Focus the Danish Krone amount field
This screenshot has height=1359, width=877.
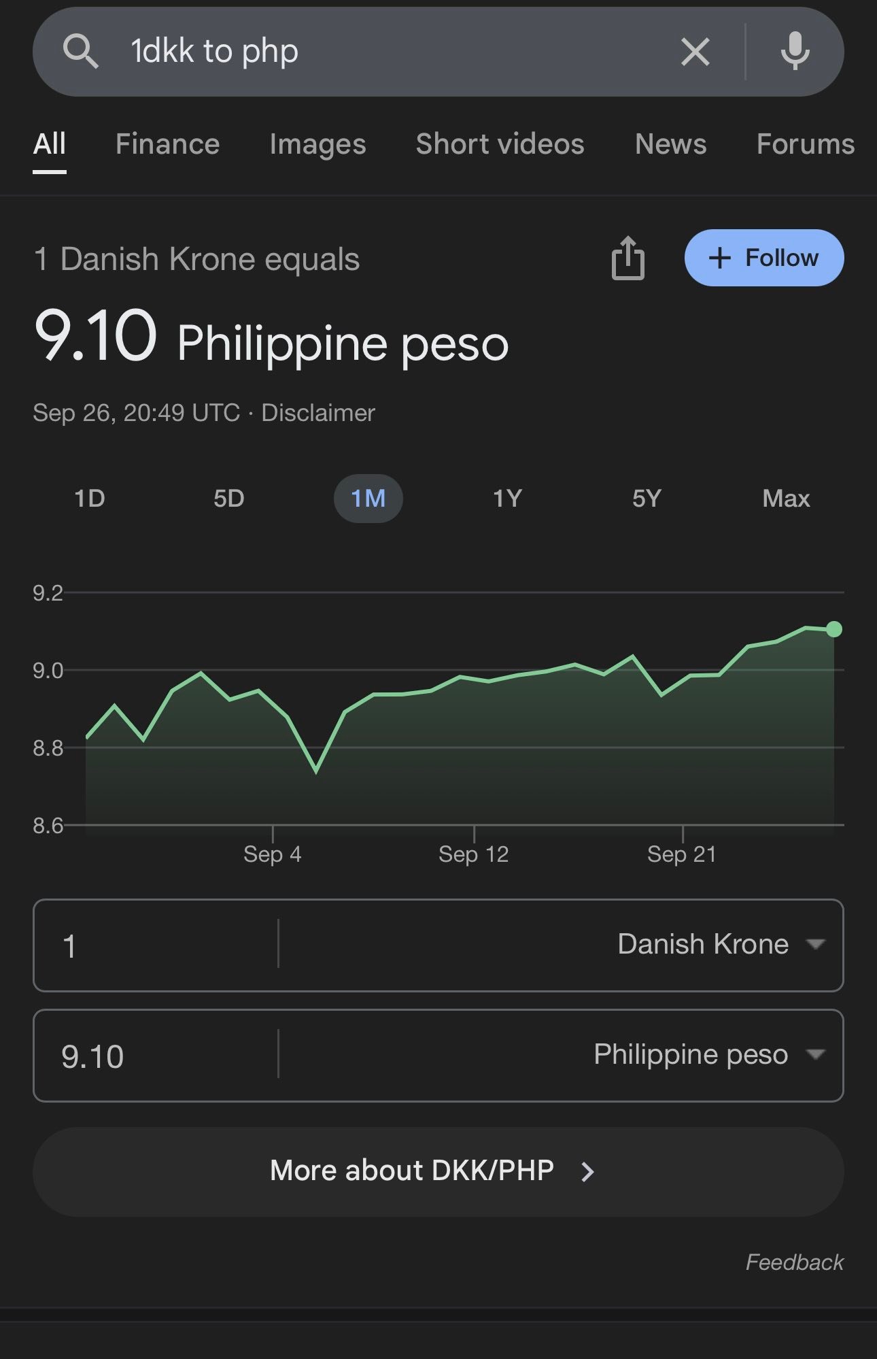tap(156, 945)
